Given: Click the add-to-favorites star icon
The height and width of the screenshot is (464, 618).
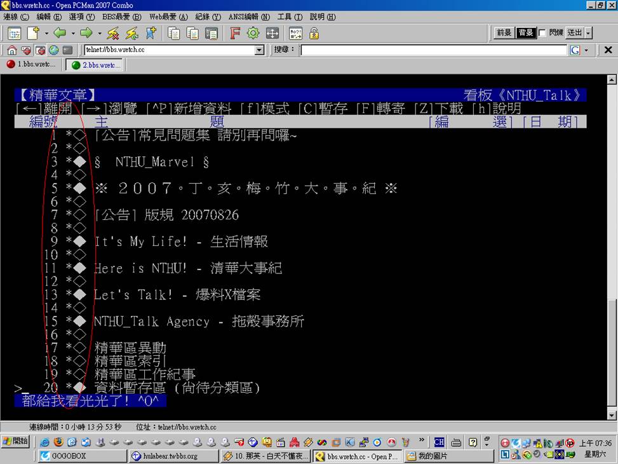Looking at the screenshot, I should pos(151,33).
